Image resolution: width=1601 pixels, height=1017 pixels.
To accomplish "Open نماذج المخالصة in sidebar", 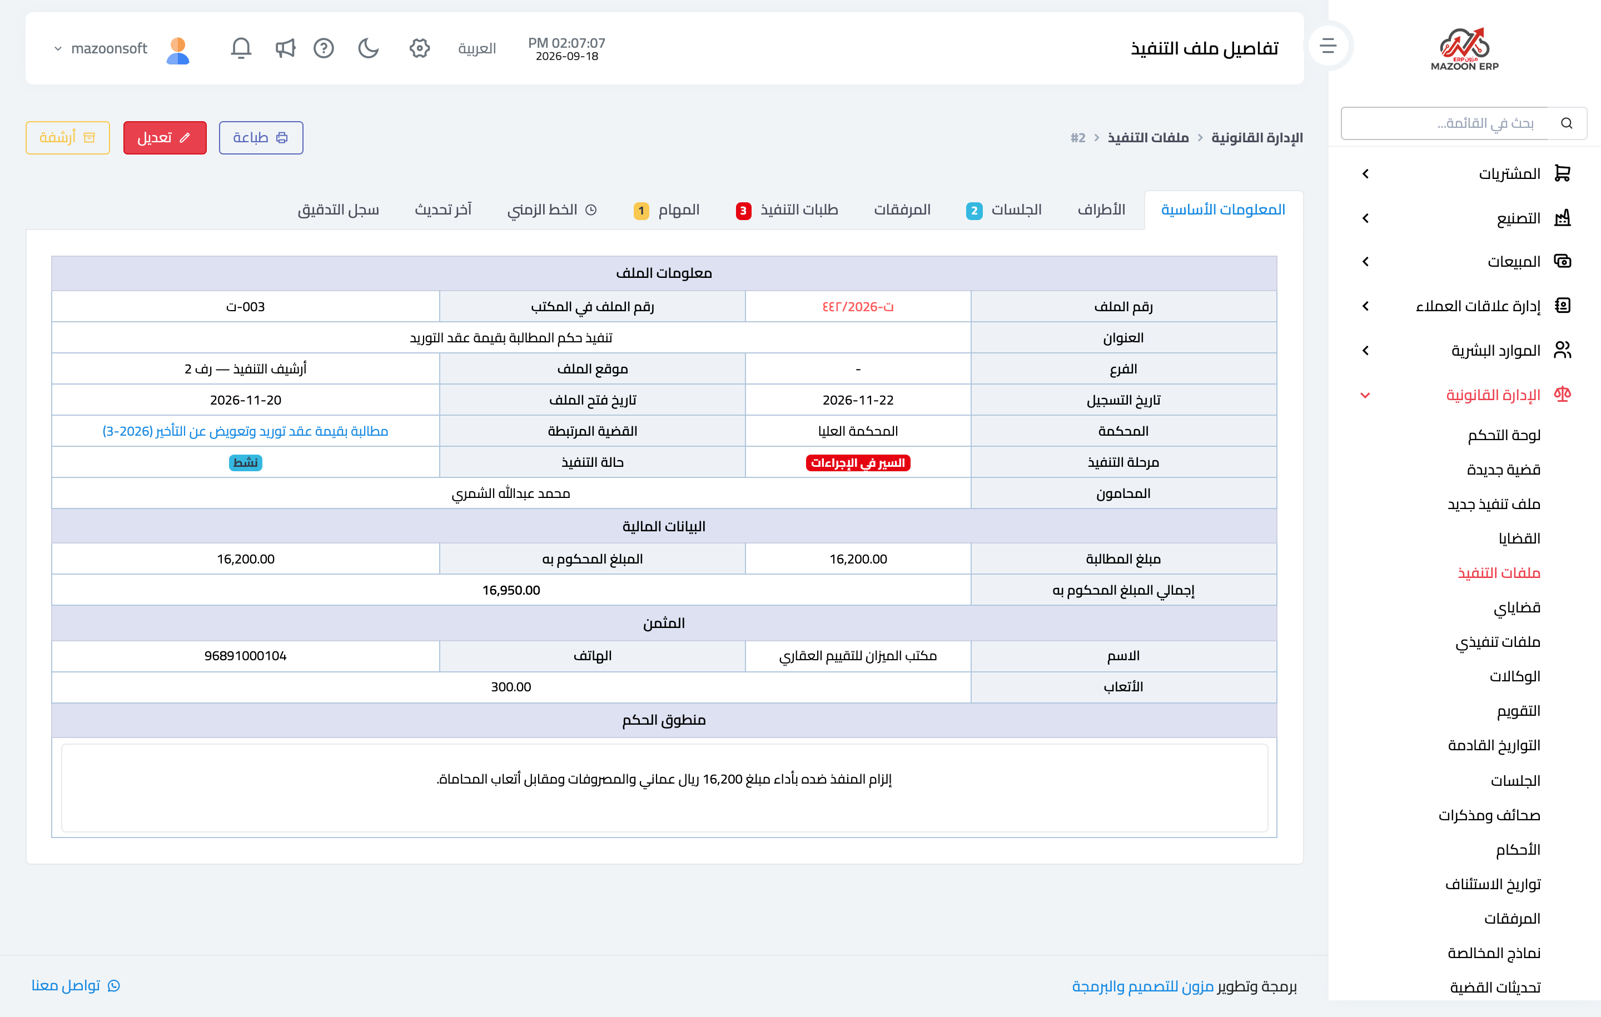I will click(x=1494, y=954).
